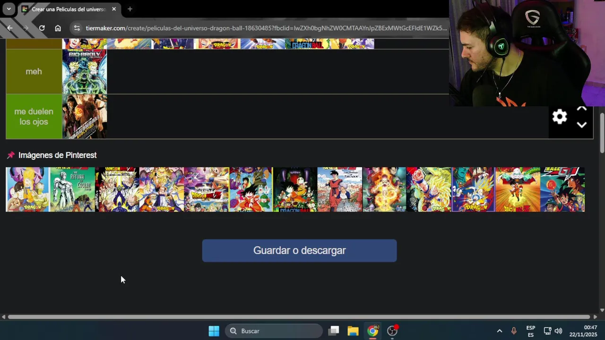Image resolution: width=605 pixels, height=340 pixels.
Task: Select the 'meh' tier label
Action: [34, 71]
